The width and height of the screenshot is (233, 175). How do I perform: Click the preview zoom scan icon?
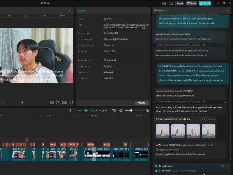coord(58,102)
